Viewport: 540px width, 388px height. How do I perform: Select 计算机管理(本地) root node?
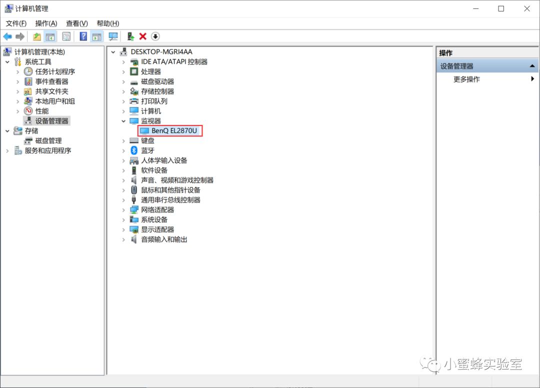(39, 52)
